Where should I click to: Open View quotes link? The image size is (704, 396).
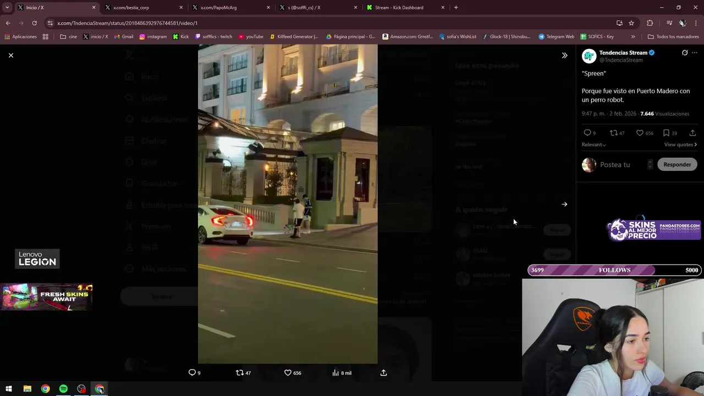(680, 145)
